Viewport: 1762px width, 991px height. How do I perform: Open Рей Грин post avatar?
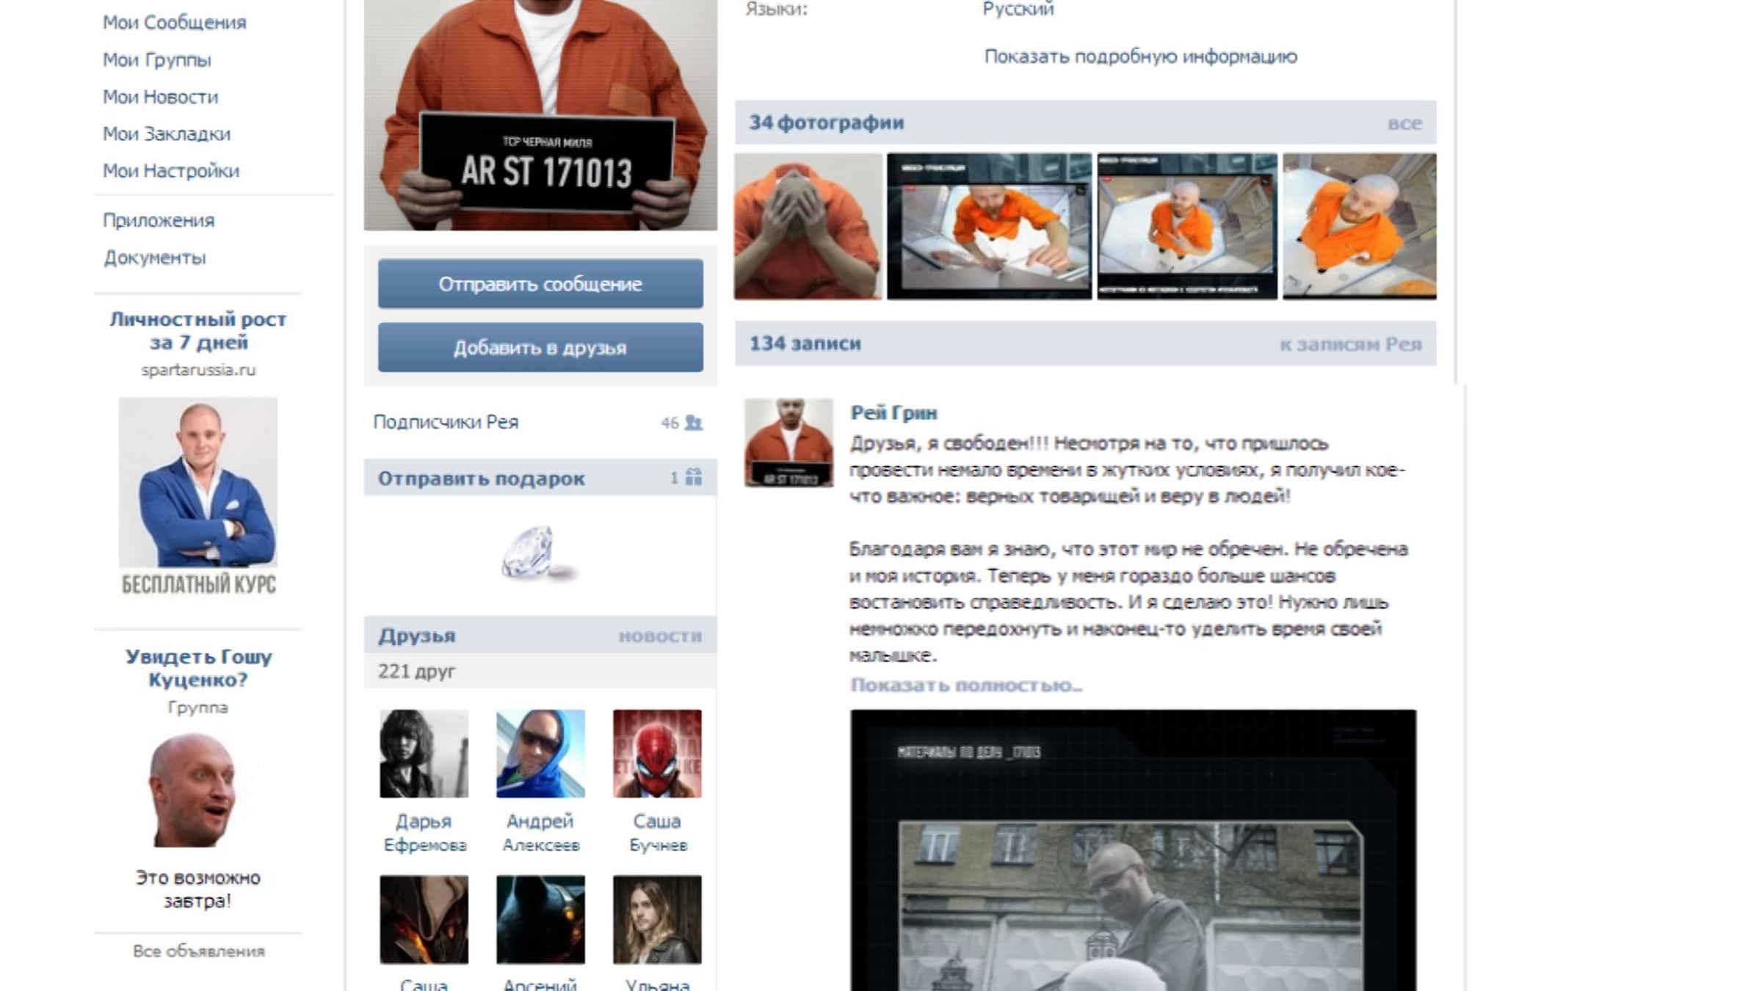click(x=788, y=443)
